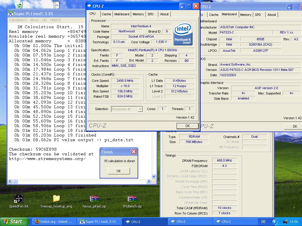Click Super PI horizontal scroll left arrow

(x=10, y=181)
